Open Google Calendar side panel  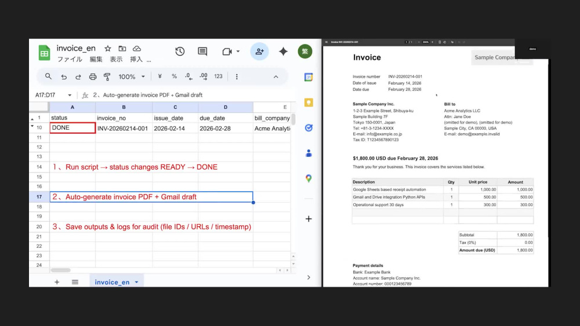(309, 77)
